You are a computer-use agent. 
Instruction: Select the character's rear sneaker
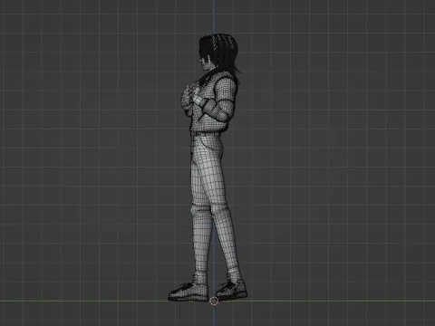coord(232,290)
